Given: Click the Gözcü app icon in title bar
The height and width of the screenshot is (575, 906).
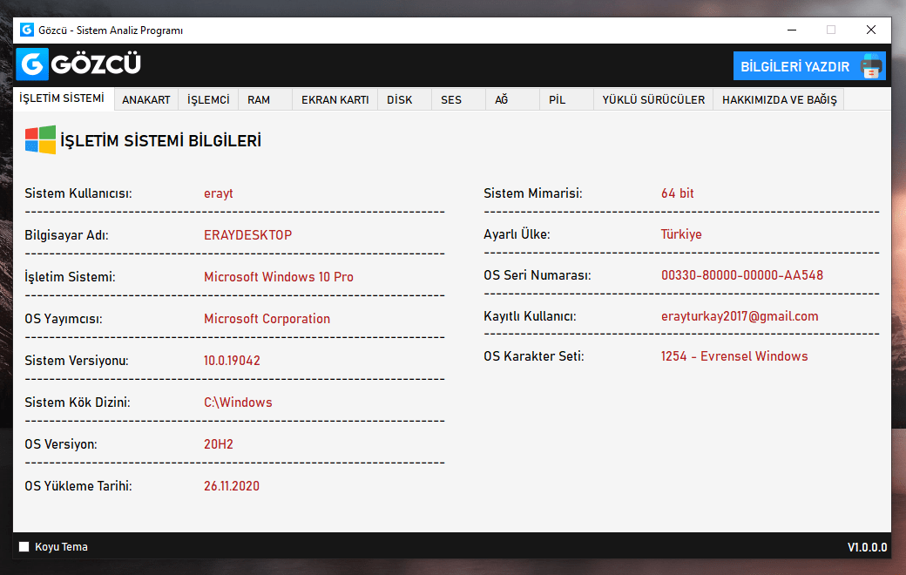Looking at the screenshot, I should coord(27,30).
